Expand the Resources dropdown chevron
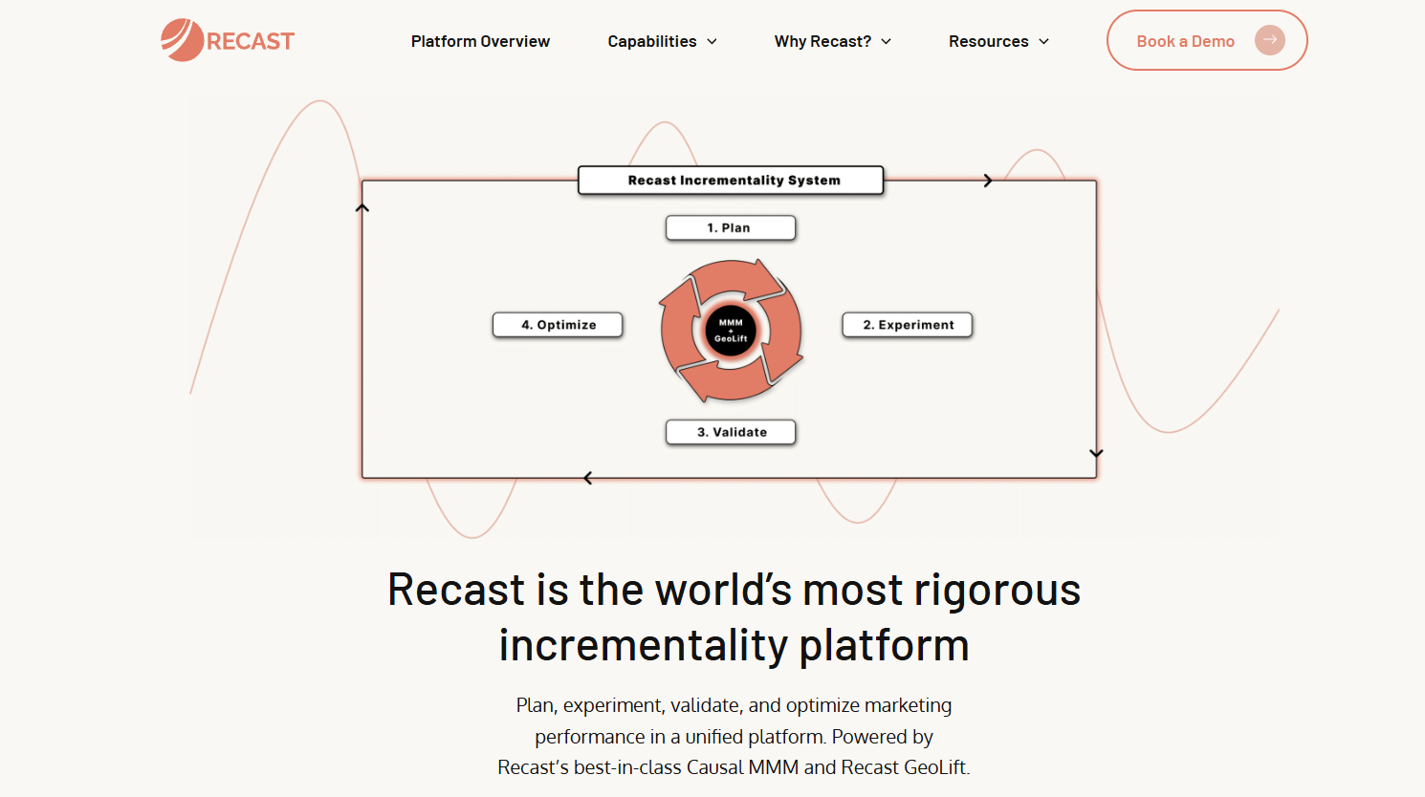Viewport: 1425px width, 797px height. 1043,41
